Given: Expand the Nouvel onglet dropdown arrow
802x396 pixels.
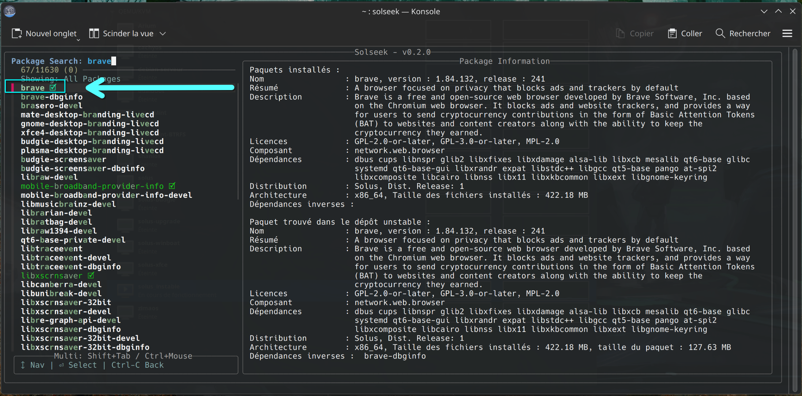Looking at the screenshot, I should point(79,40).
